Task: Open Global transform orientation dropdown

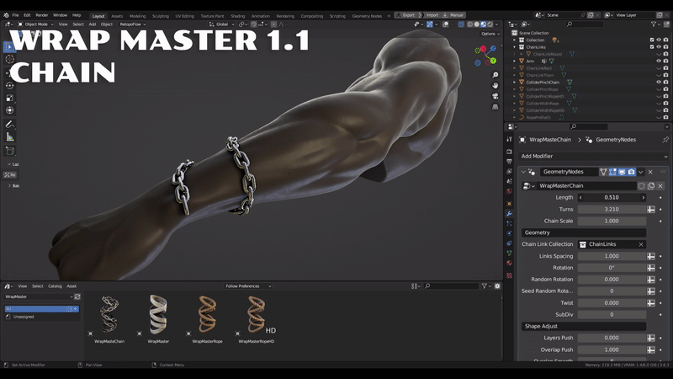Action: (222, 24)
